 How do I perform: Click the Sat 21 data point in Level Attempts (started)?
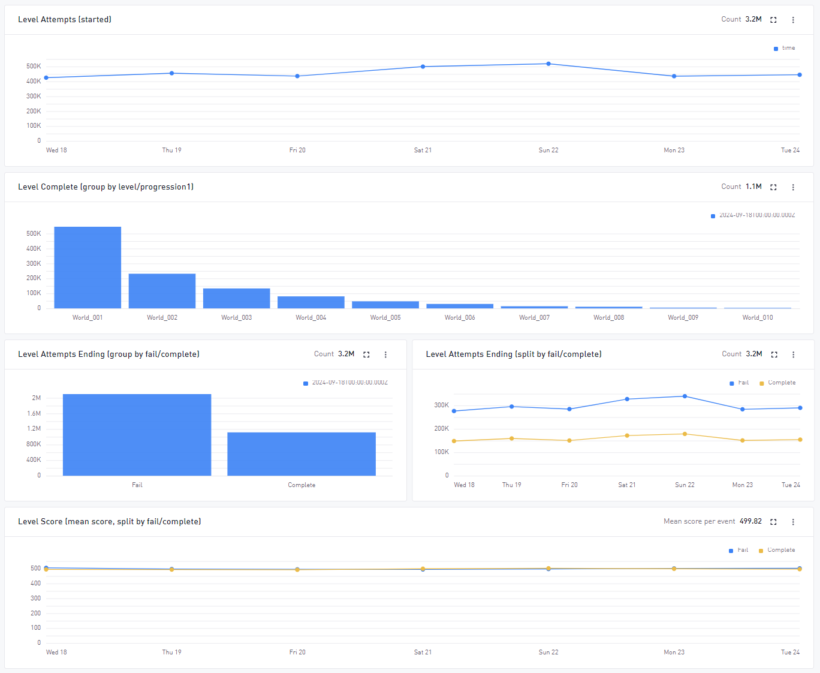pos(423,67)
